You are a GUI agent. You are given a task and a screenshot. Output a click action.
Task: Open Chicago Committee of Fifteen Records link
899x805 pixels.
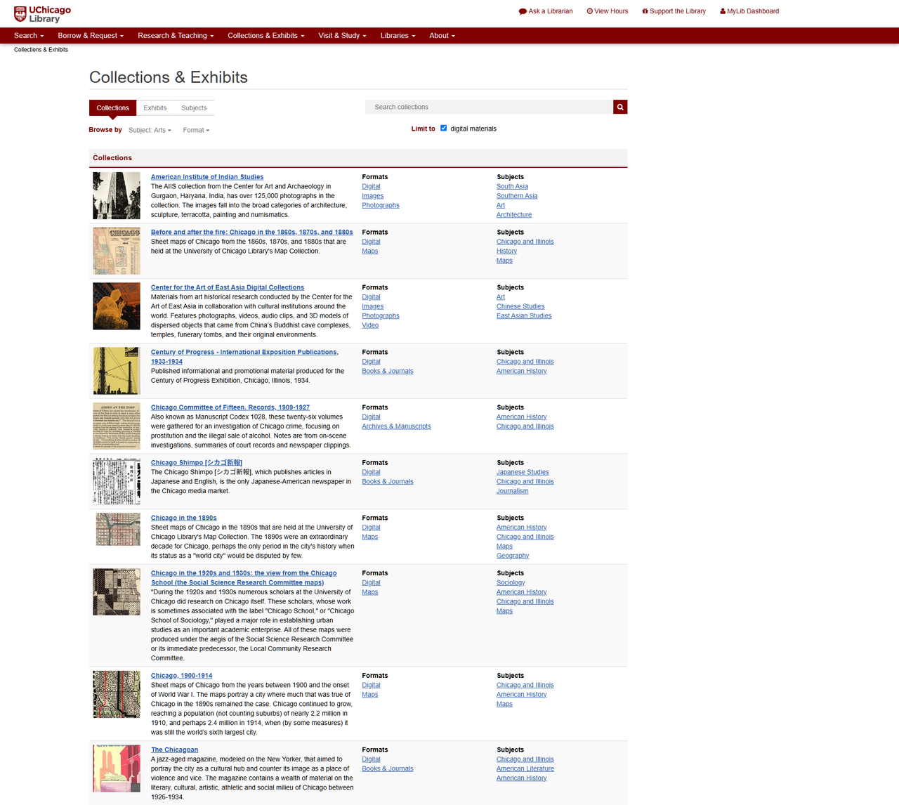click(x=230, y=407)
